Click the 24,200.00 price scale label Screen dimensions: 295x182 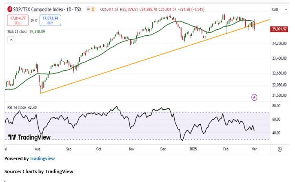pyautogui.click(x=279, y=43)
